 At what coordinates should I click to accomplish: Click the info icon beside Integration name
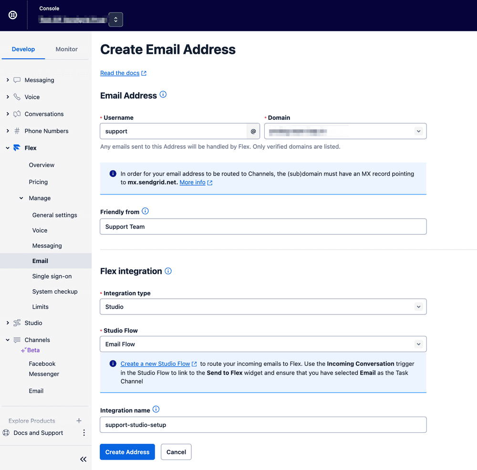coord(156,409)
